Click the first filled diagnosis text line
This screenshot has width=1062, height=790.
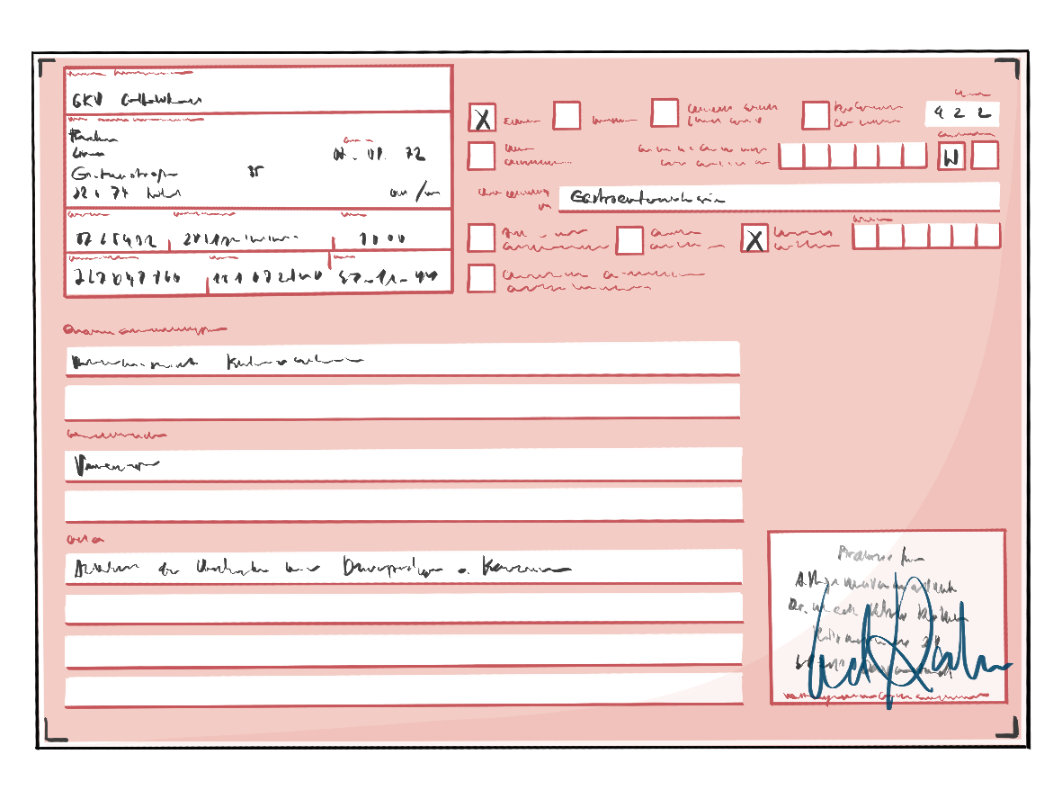402,360
